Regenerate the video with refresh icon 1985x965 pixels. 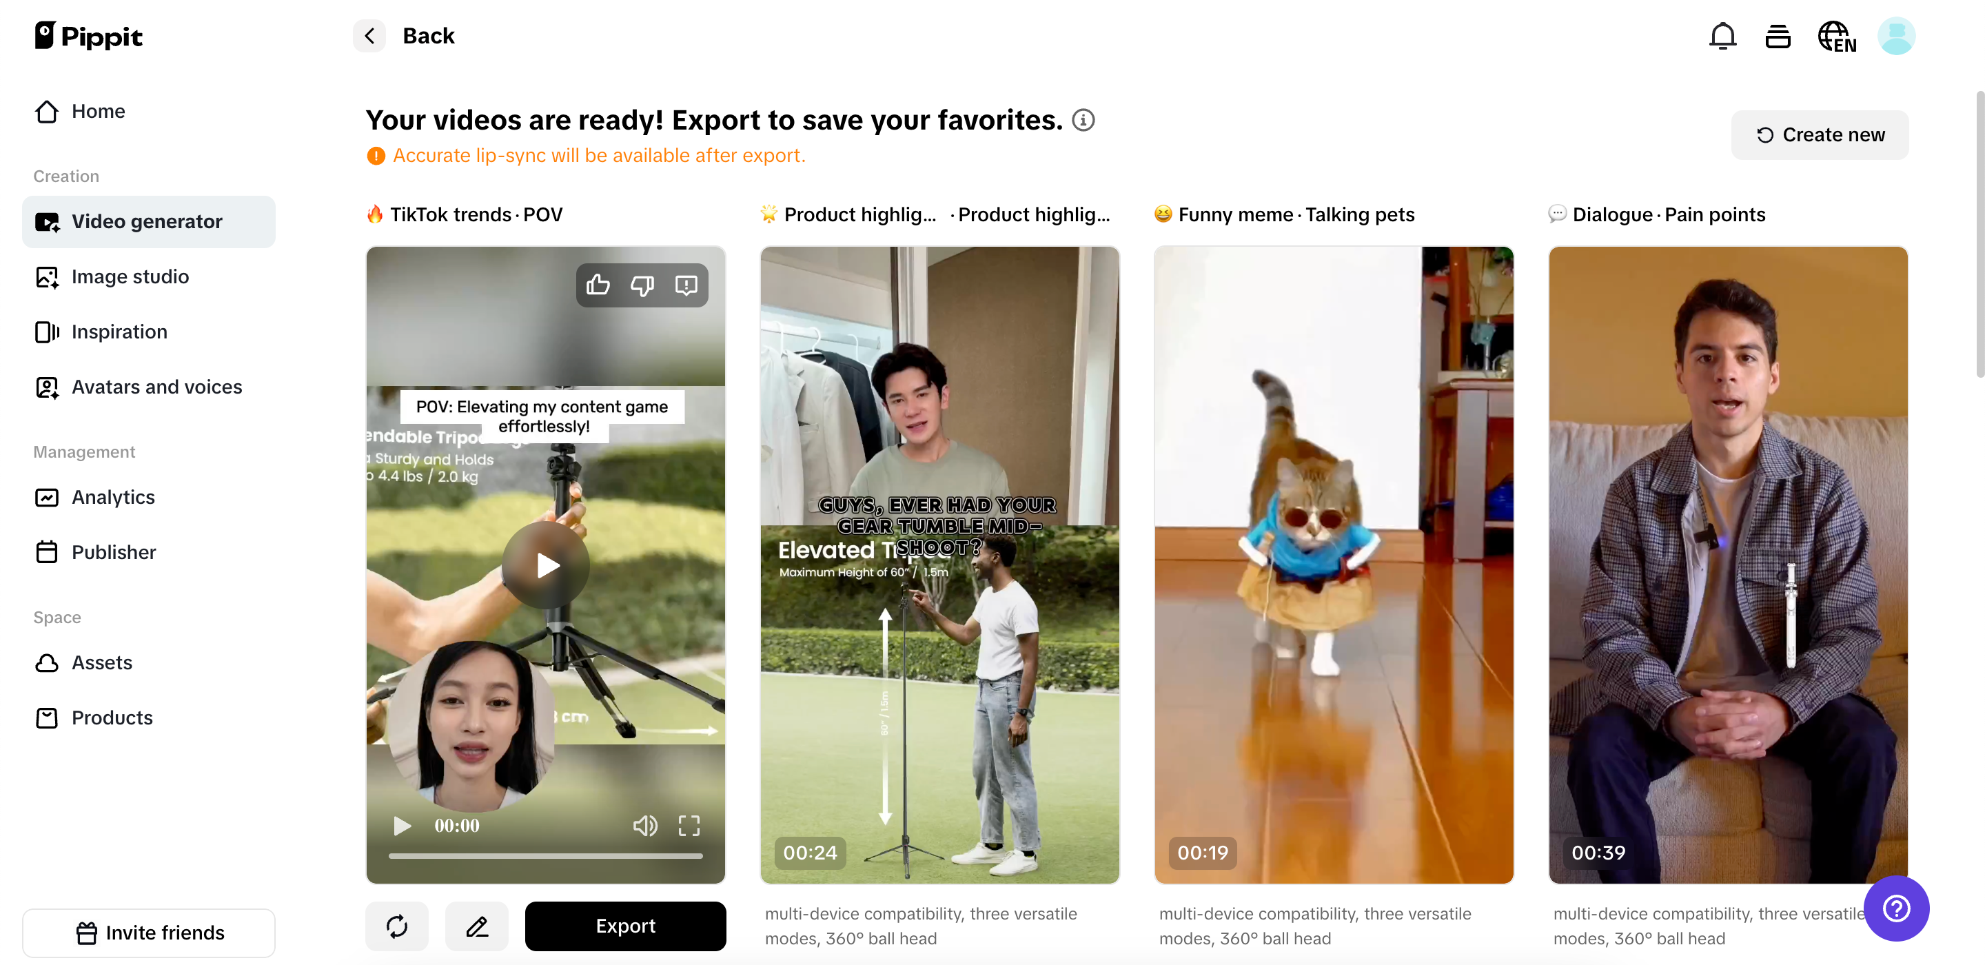397,926
